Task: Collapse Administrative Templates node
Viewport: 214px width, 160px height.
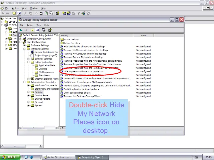Action: [24, 82]
